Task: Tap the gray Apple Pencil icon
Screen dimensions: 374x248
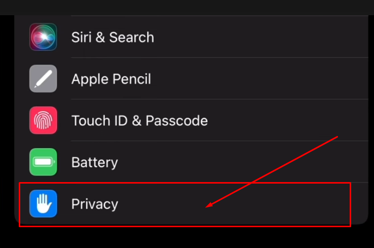Action: pyautogui.click(x=43, y=79)
